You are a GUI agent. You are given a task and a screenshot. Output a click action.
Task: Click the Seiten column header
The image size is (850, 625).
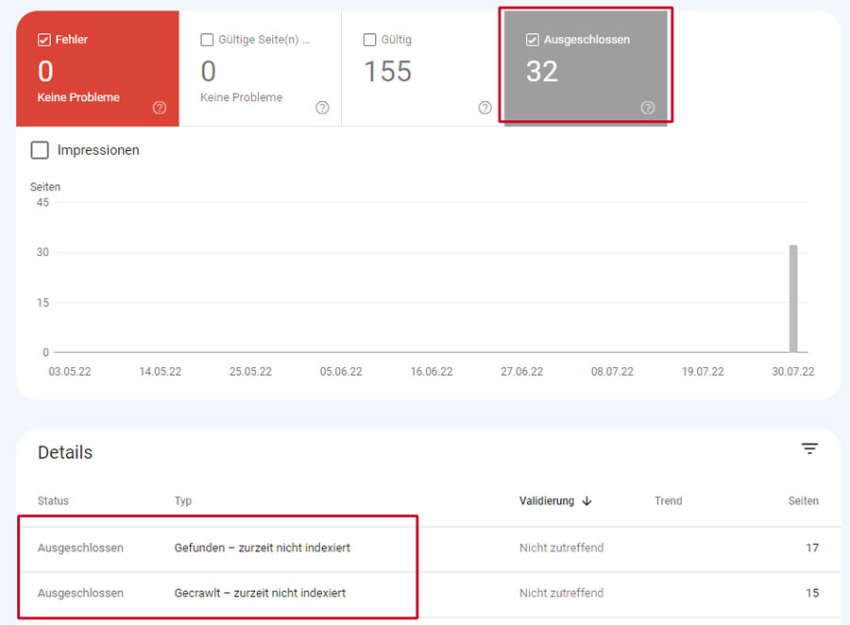(804, 501)
